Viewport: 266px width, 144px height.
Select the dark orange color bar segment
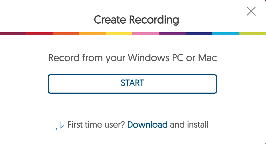point(66,34)
